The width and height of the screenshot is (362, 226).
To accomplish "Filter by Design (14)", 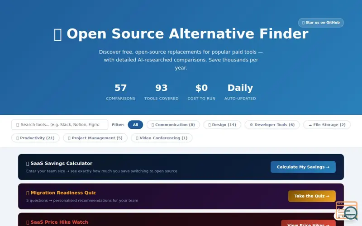I will (222, 125).
